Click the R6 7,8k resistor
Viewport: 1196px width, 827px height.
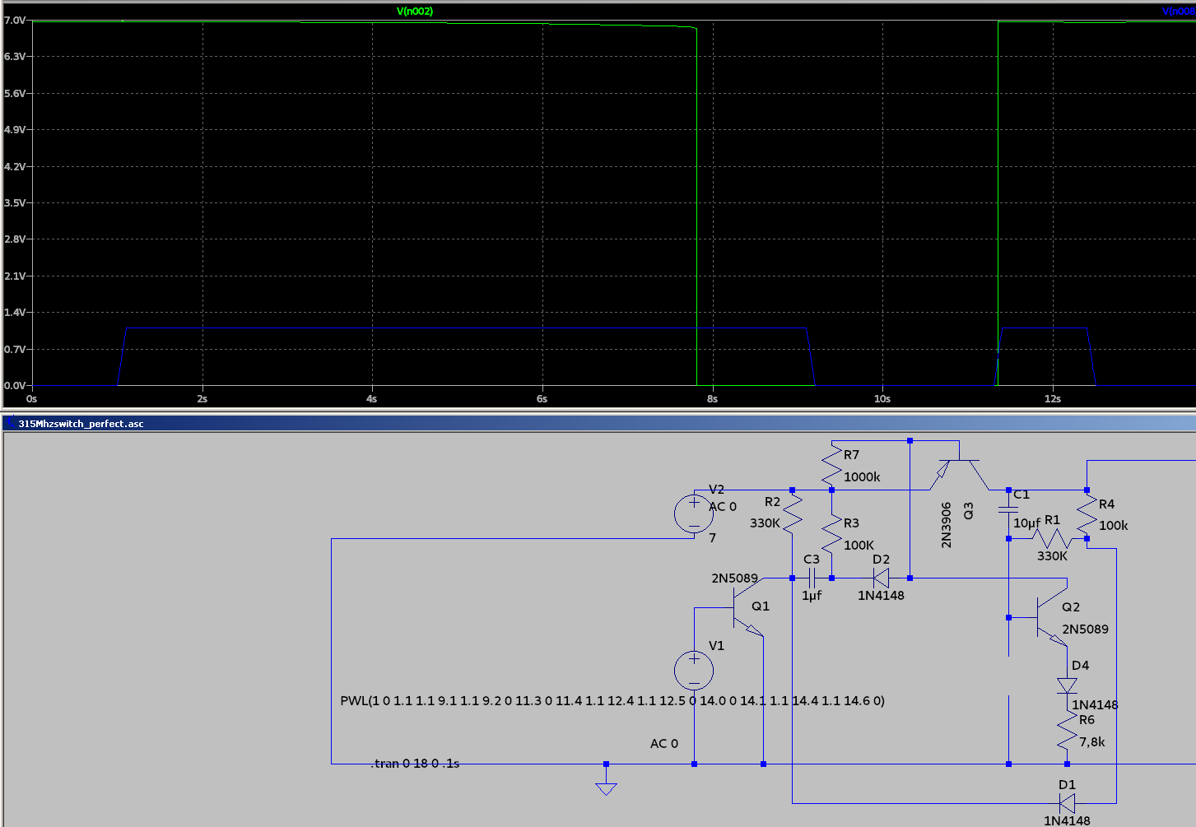[1067, 732]
